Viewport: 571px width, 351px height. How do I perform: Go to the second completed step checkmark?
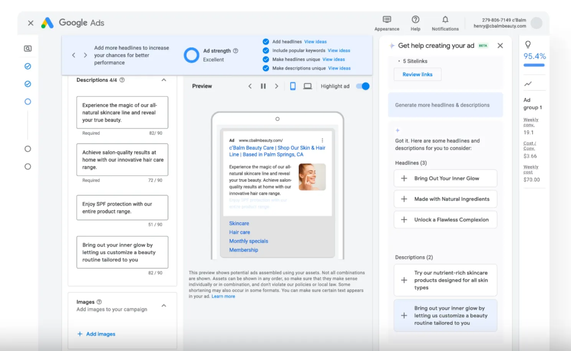point(28,84)
